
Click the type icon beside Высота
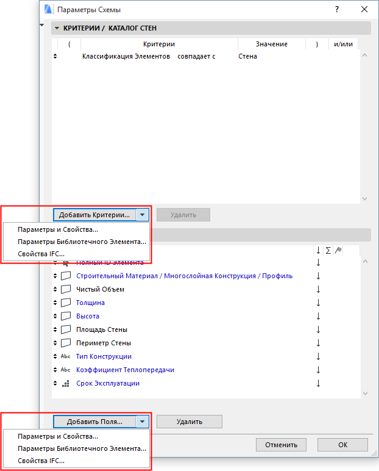point(66,316)
